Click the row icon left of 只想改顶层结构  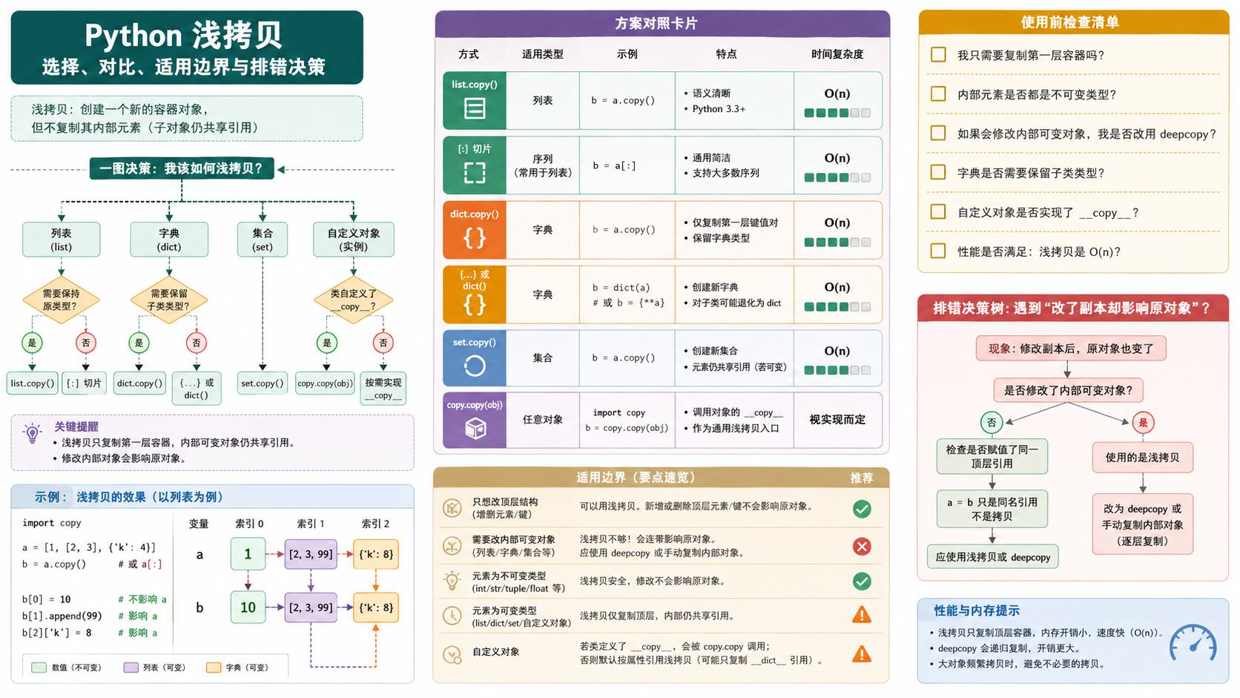pos(452,508)
